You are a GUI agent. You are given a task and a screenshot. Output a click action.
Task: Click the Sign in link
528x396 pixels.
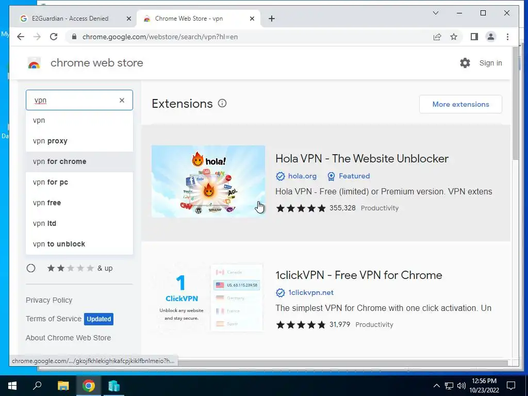click(x=490, y=63)
